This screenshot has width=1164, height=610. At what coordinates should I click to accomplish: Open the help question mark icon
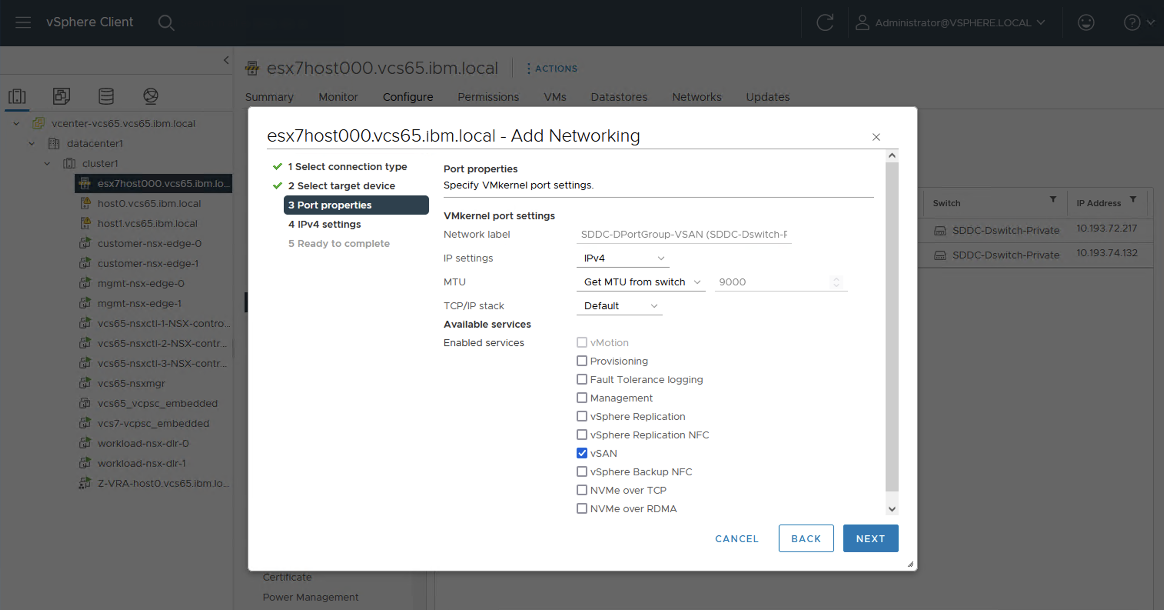[x=1131, y=23]
